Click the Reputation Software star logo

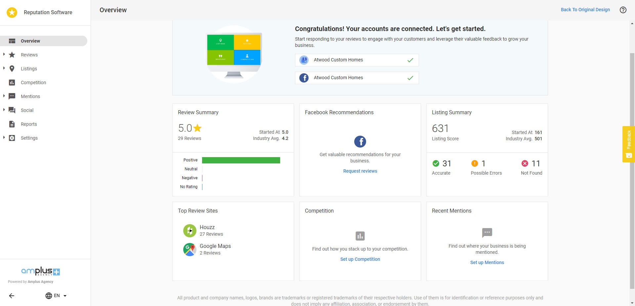click(12, 13)
